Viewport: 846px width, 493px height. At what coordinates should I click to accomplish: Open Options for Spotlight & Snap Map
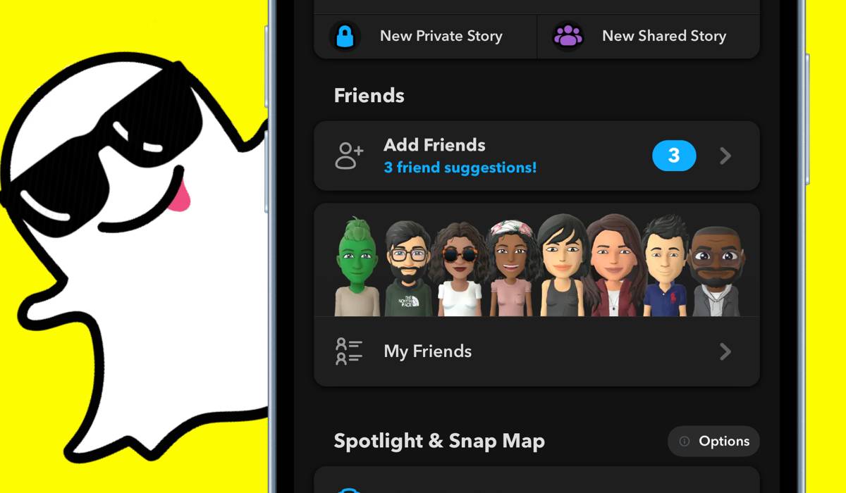(x=713, y=442)
